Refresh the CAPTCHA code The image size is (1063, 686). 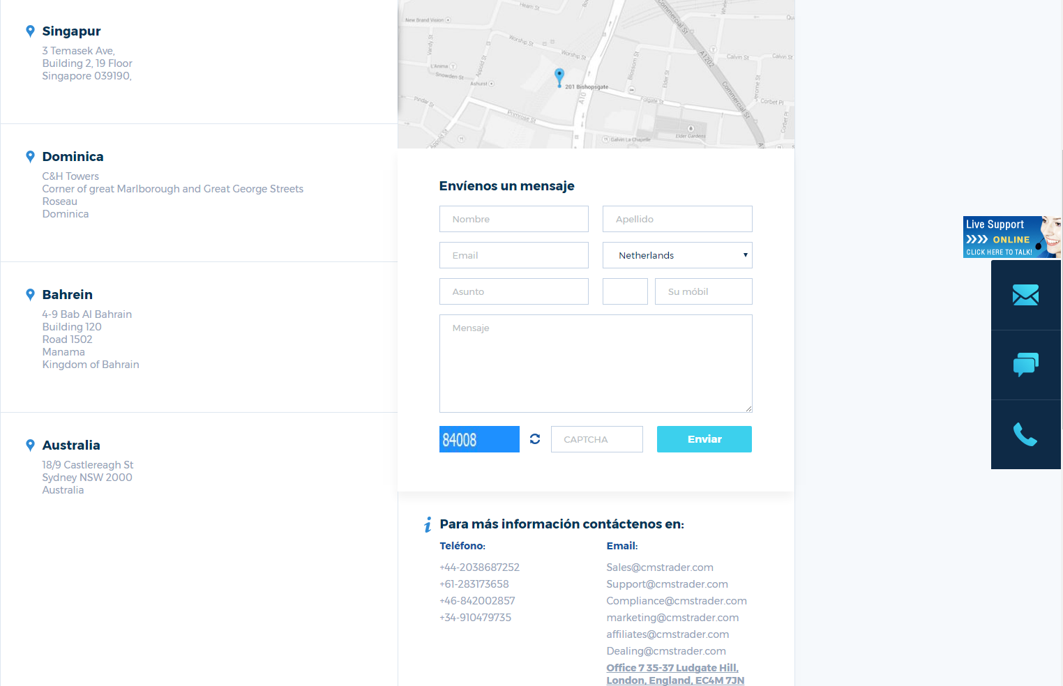tap(535, 439)
